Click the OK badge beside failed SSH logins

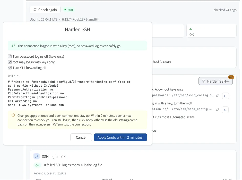tap(37, 165)
